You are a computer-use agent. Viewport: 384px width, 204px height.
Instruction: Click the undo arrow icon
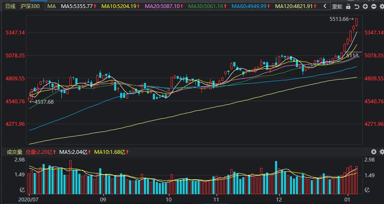357,7
